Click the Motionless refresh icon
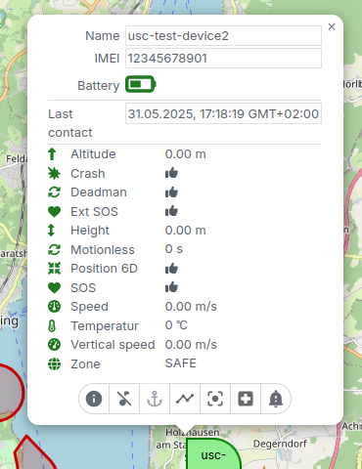Image resolution: width=362 pixels, height=469 pixels. coord(54,250)
